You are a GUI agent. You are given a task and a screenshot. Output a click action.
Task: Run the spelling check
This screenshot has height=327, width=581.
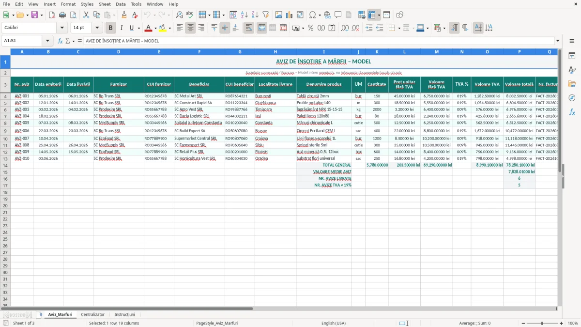click(x=189, y=15)
